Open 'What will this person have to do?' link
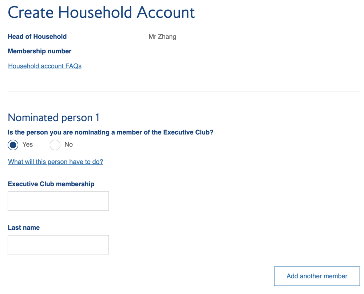364x294 pixels. pyautogui.click(x=55, y=162)
